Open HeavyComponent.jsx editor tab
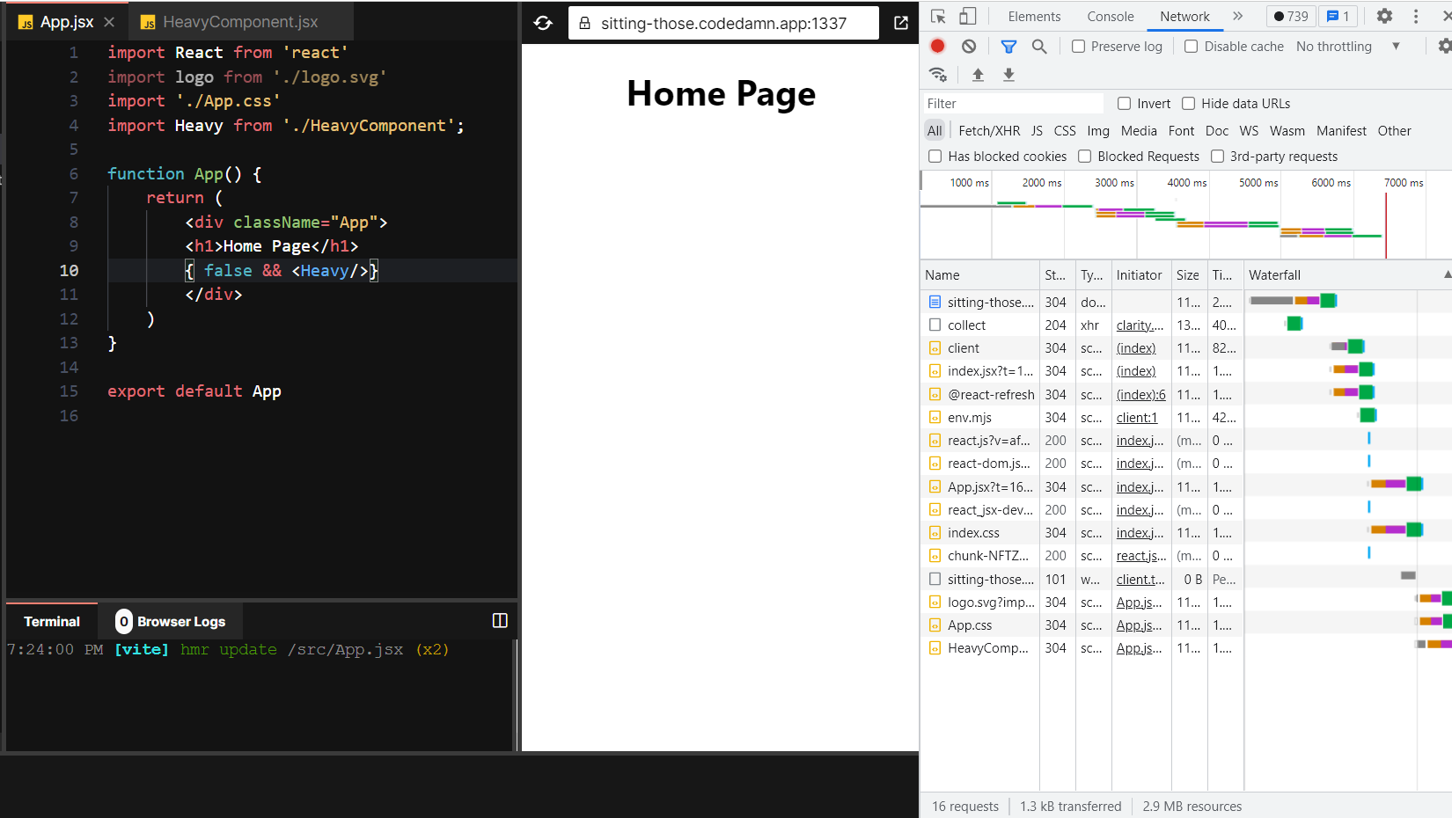 click(240, 22)
